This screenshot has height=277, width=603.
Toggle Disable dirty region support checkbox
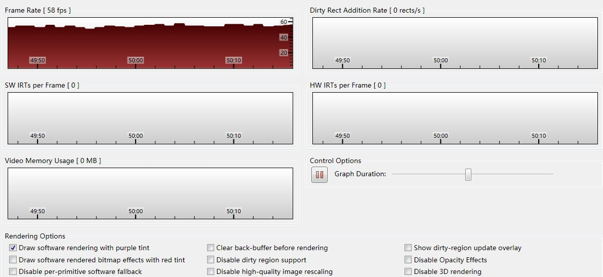[210, 260]
